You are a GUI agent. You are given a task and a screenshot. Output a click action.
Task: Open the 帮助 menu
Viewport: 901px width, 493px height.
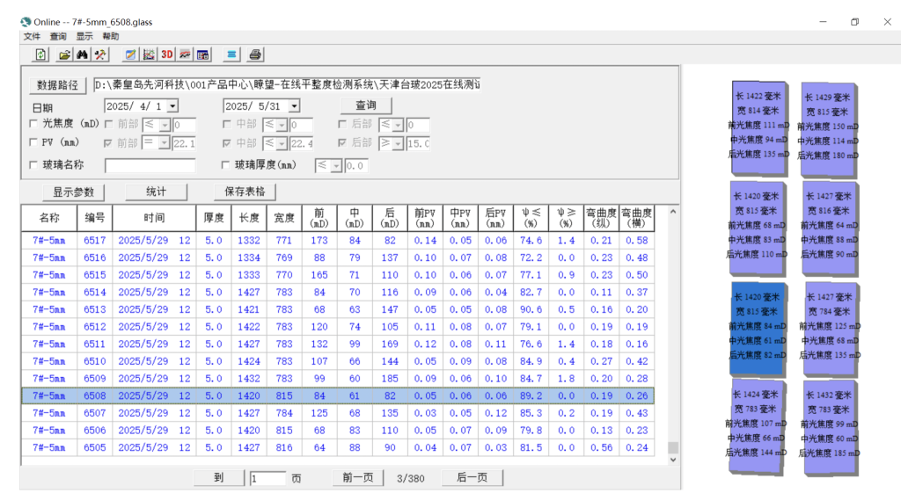(110, 36)
